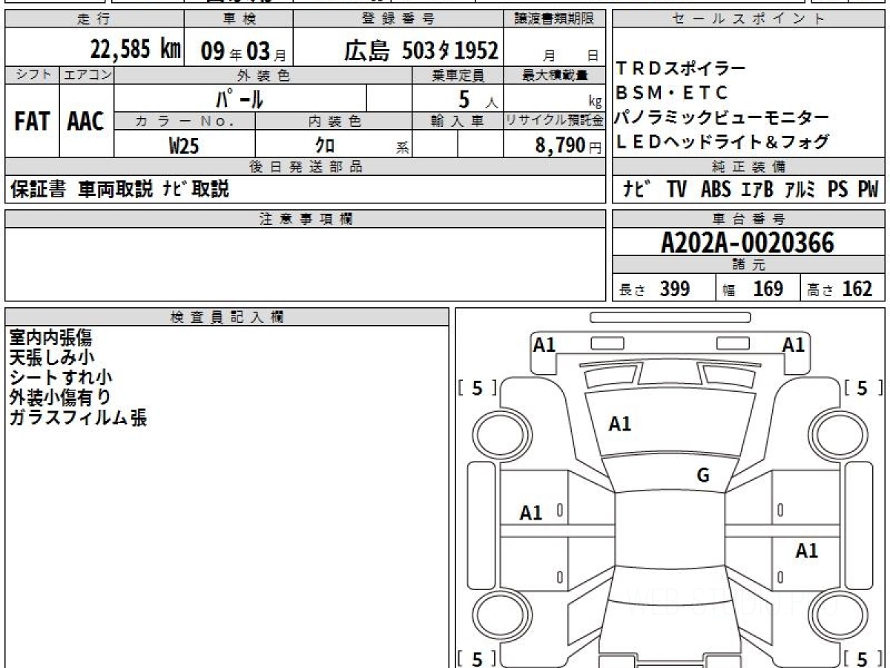This screenshot has width=890, height=668.
Task: Click the TV item in 純正装備
Action: pyautogui.click(x=676, y=190)
